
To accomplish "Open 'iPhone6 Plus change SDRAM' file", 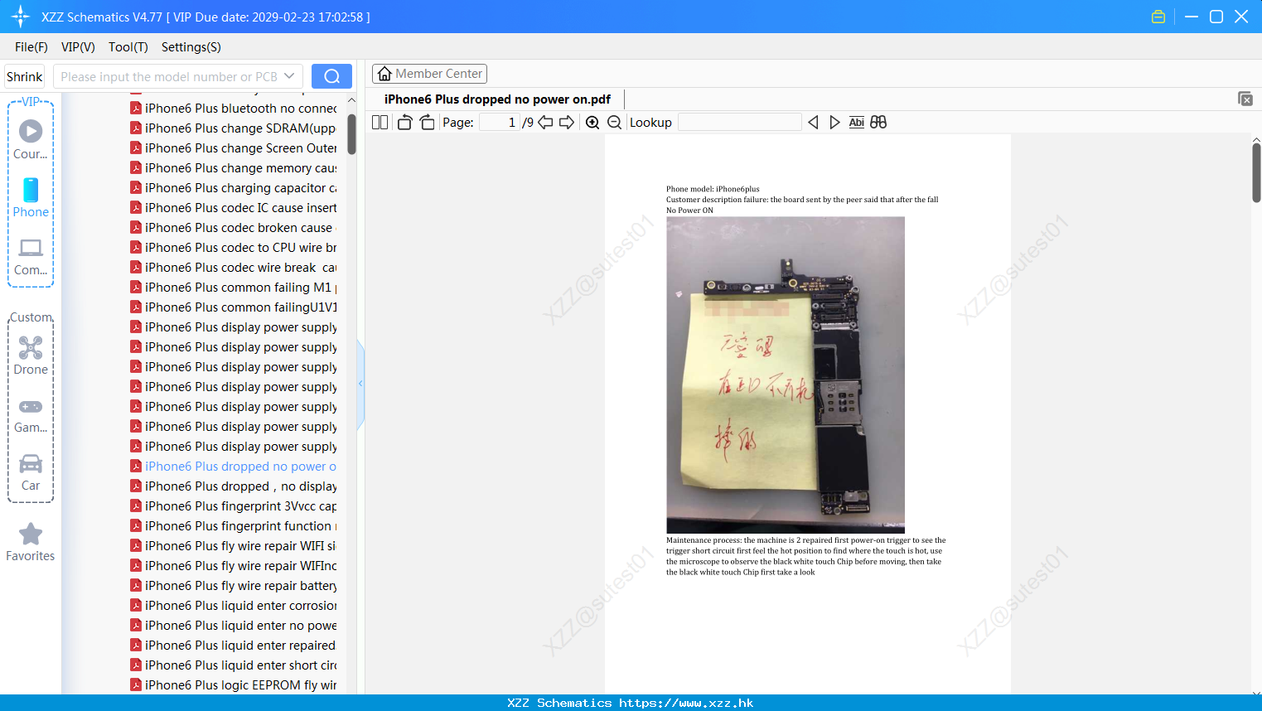I will click(234, 128).
